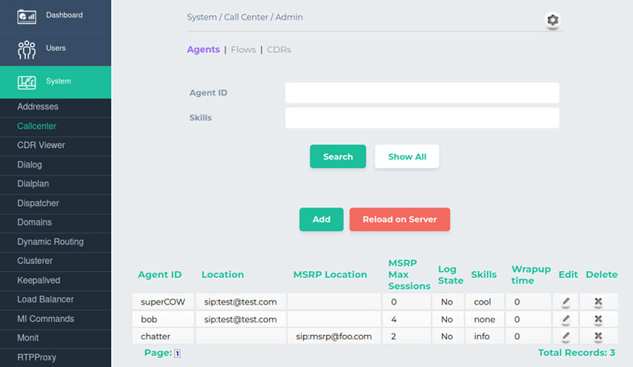Click Reload on Server button
The width and height of the screenshot is (633, 367).
399,220
